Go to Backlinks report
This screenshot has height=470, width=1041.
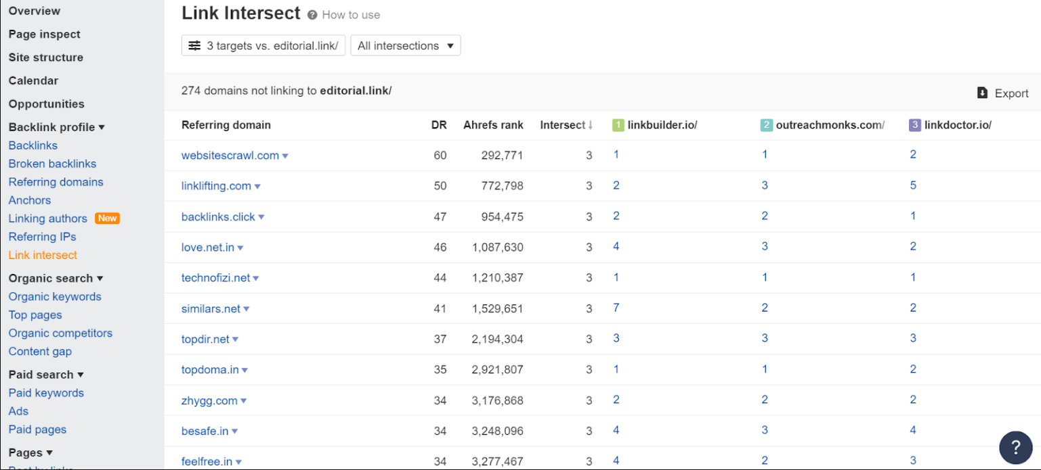(33, 145)
